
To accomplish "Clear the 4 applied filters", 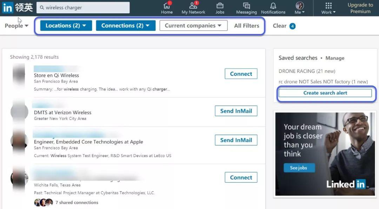I will (x=280, y=26).
